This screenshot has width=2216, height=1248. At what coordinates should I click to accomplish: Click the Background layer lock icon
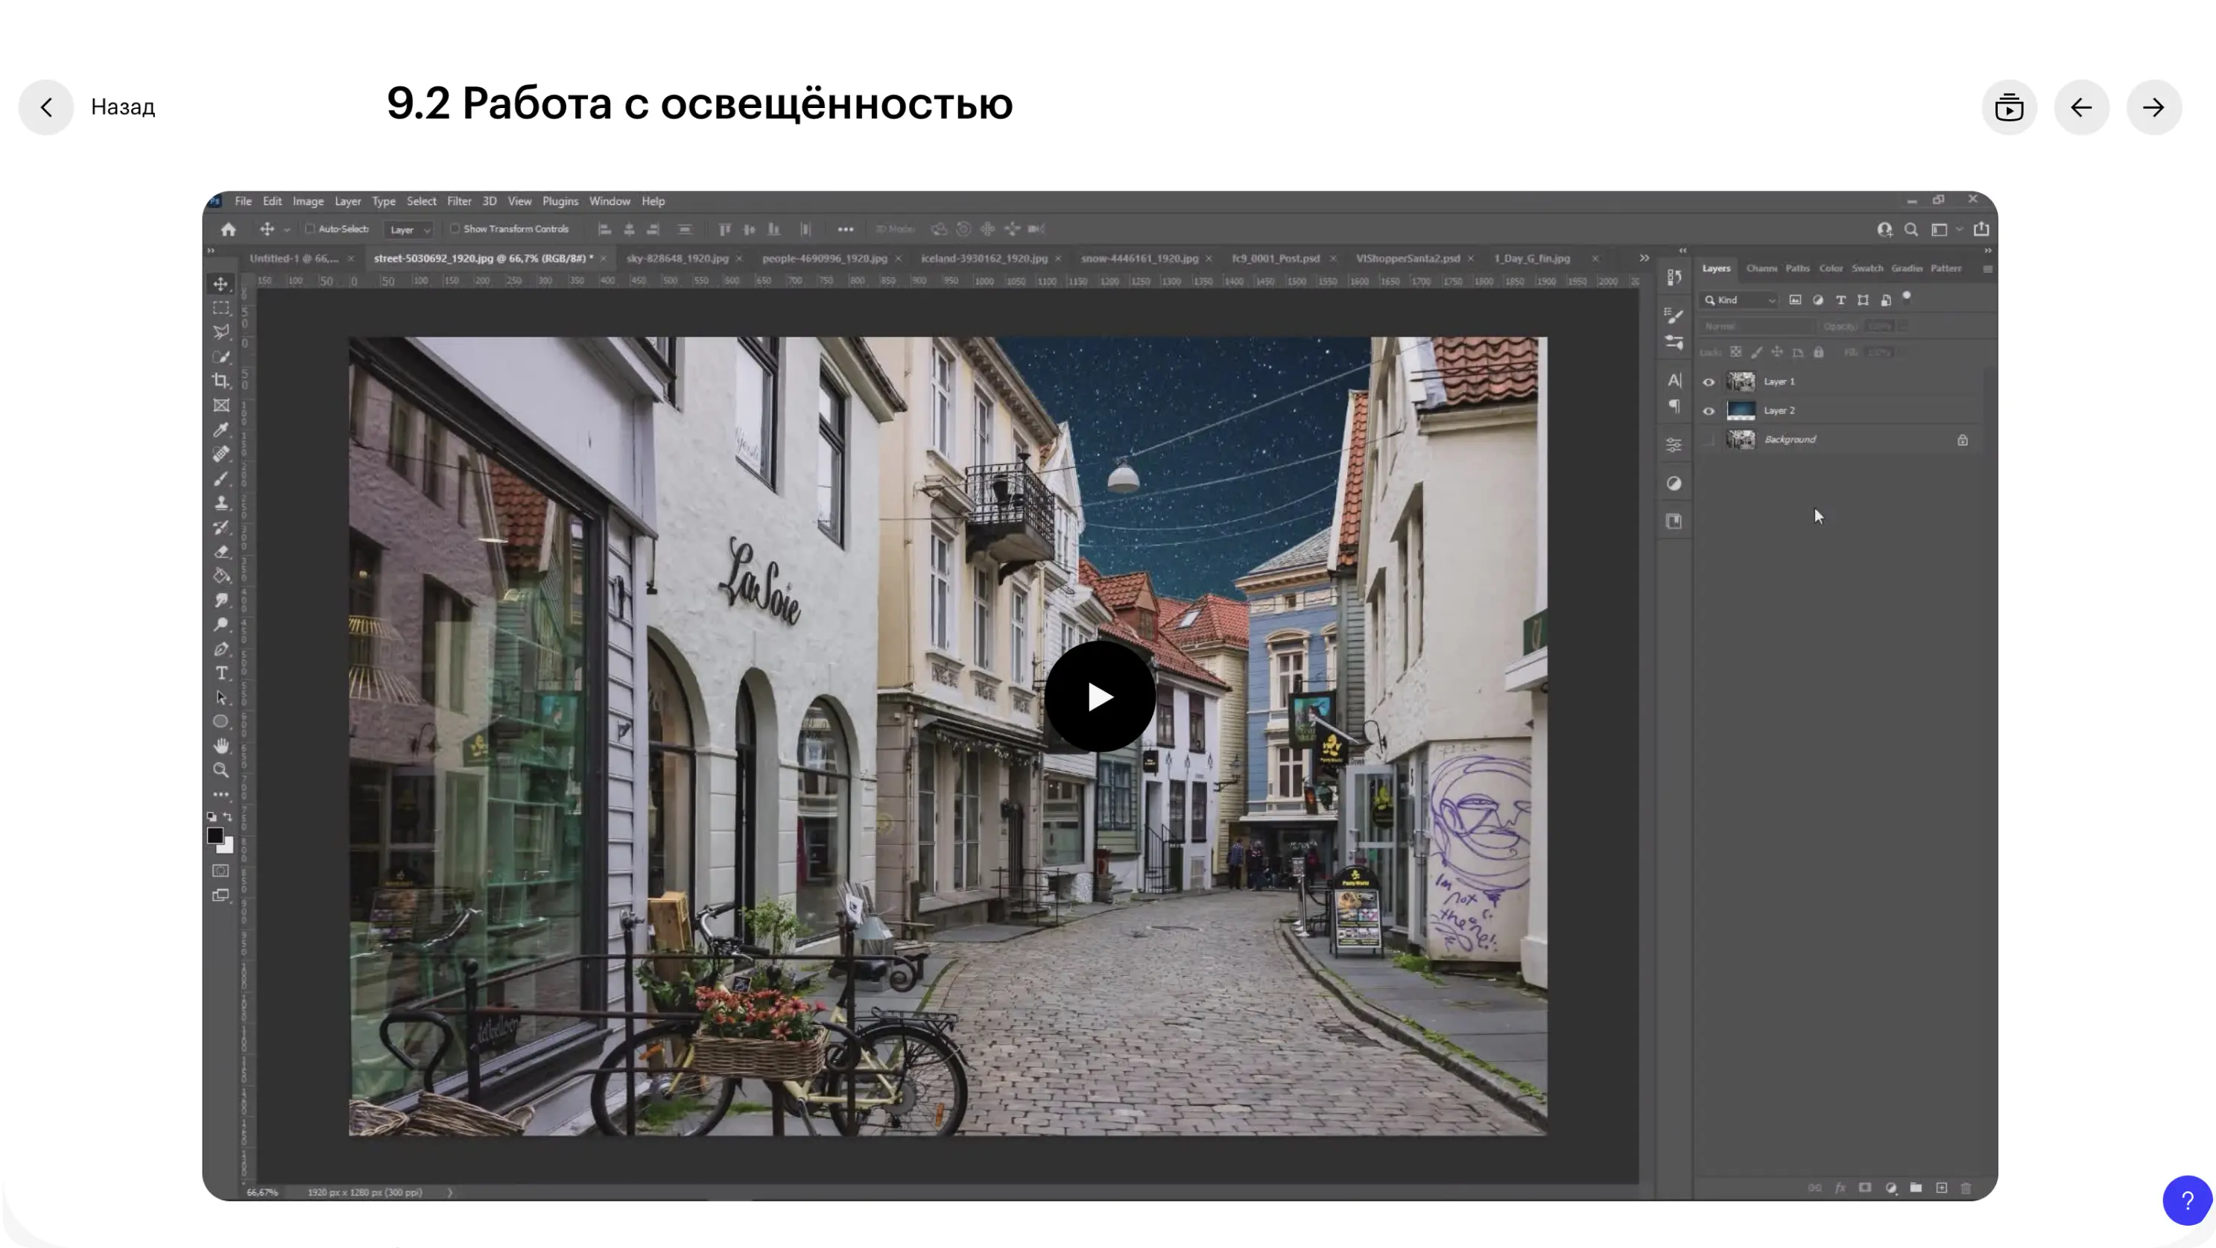pos(1962,440)
